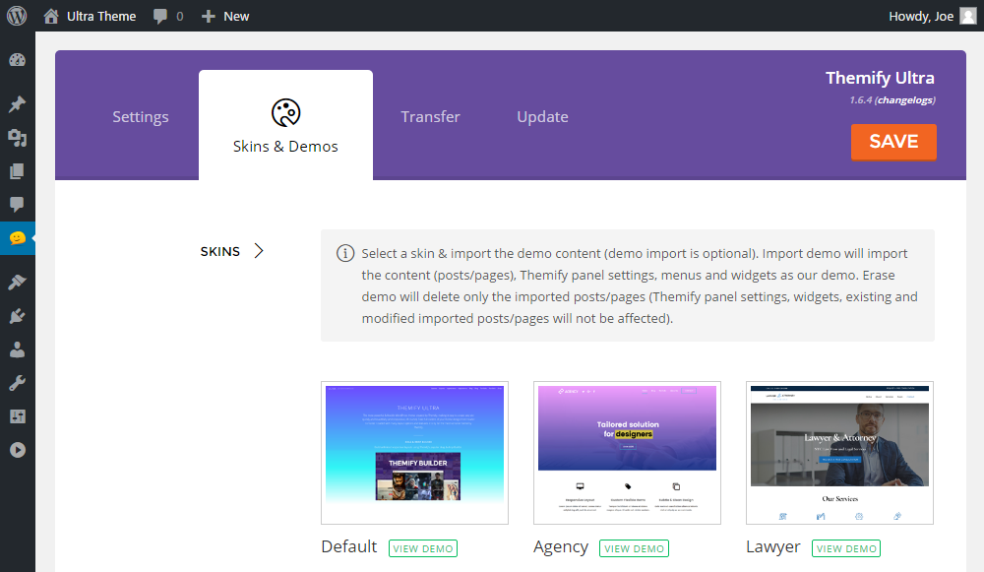Open Users sidebar icon
Image resolution: width=984 pixels, height=572 pixels.
pyautogui.click(x=17, y=350)
